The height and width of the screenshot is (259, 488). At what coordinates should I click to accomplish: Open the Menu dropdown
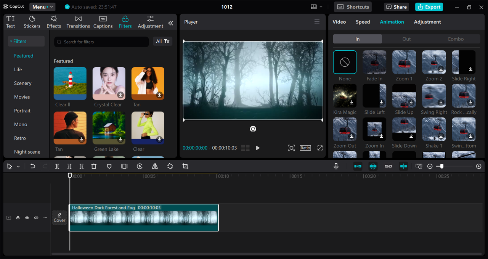tap(42, 7)
